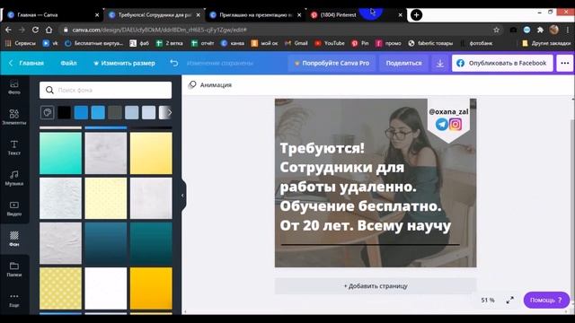Go back to Главная

tap(26, 63)
